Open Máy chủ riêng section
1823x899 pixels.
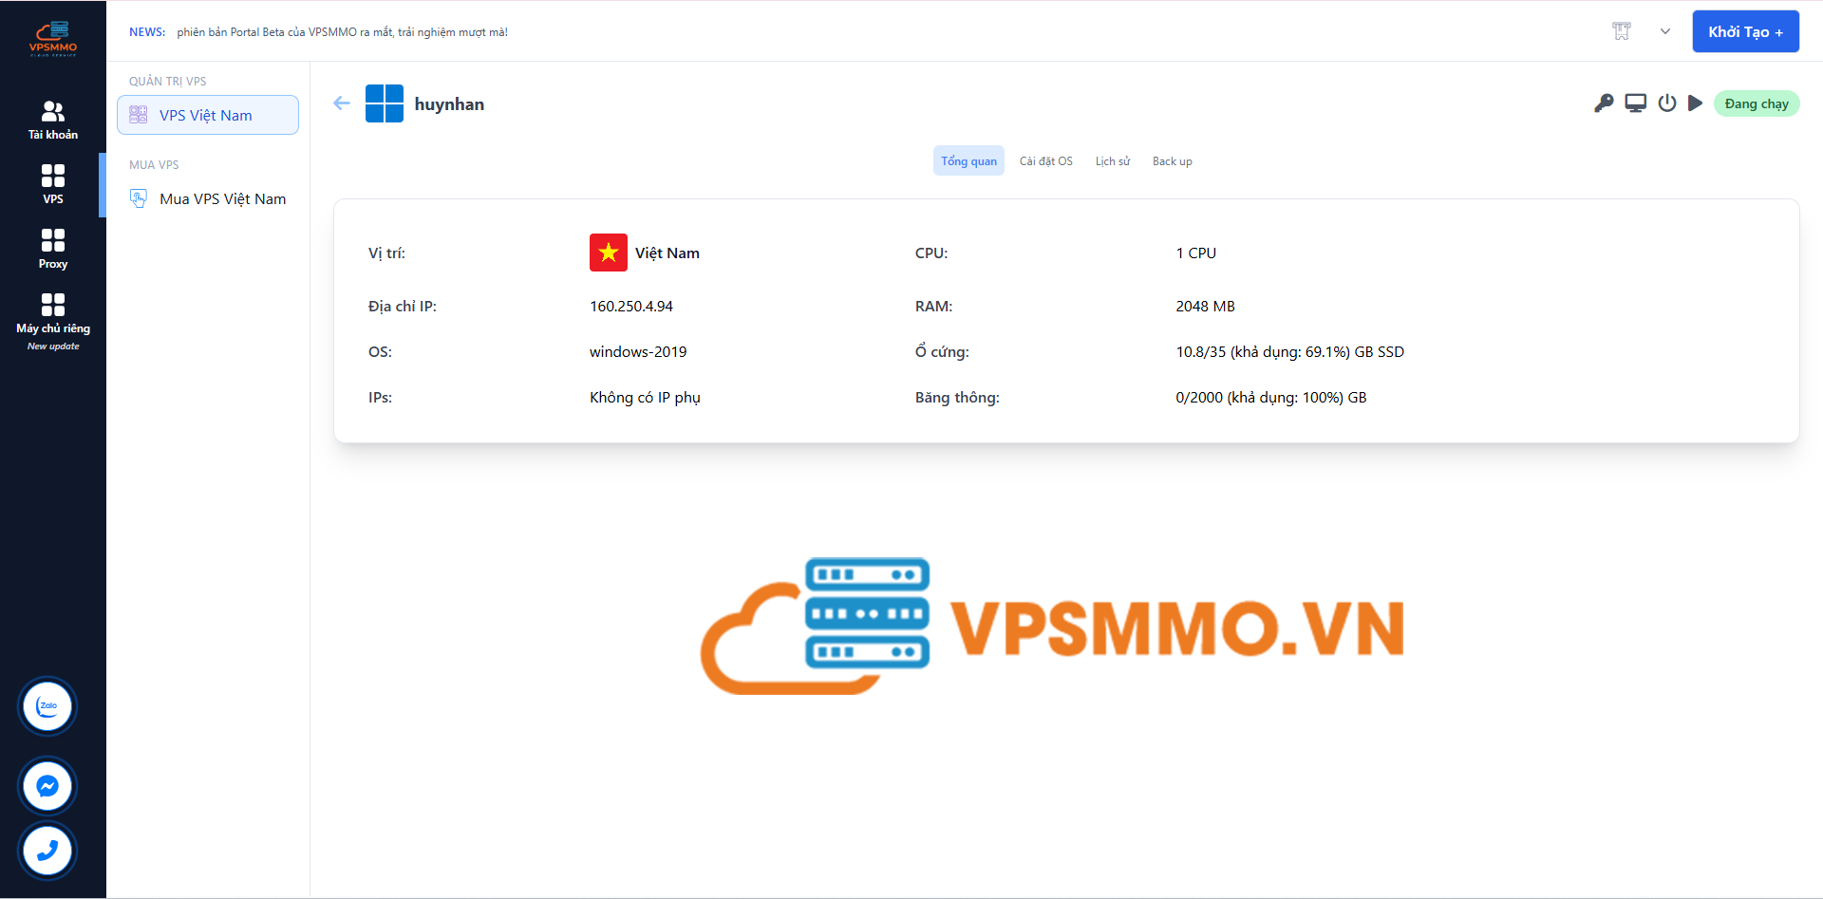point(53,315)
